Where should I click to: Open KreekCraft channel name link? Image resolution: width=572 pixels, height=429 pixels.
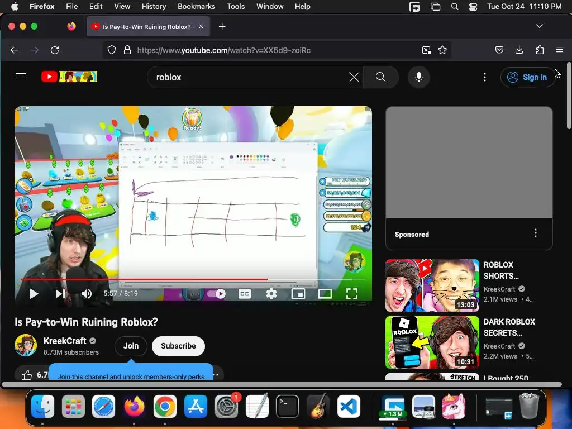tap(65, 341)
